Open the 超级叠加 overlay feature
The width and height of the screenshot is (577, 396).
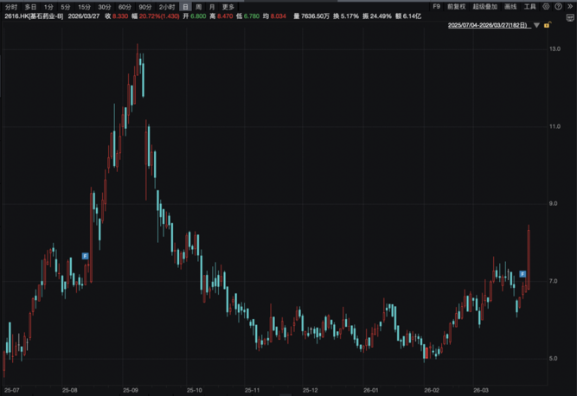coord(484,6)
